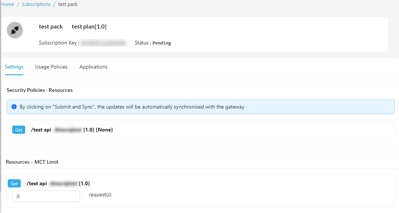399x213 pixels.
Task: Click the Resources - MCT Limit heading
Action: coord(32,162)
